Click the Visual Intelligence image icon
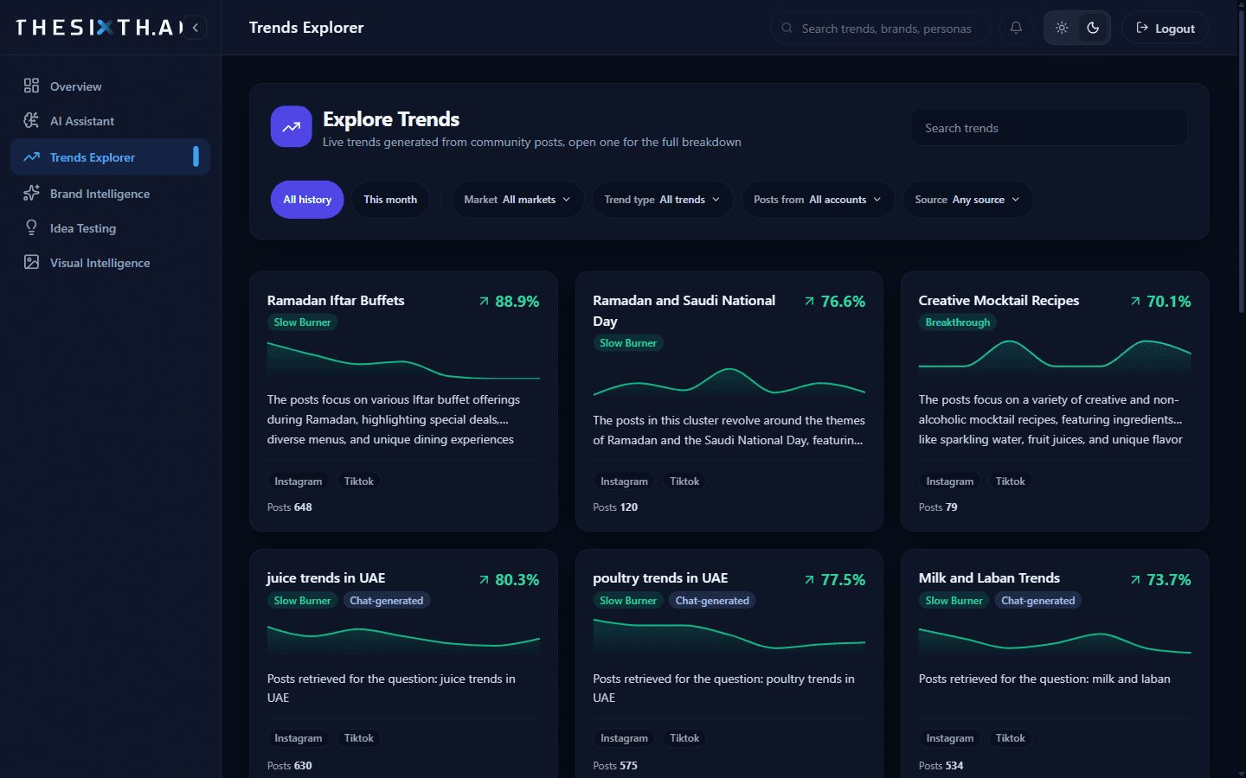 pos(31,262)
